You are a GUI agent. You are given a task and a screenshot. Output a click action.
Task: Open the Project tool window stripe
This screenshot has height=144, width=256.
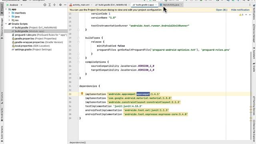point(2,9)
